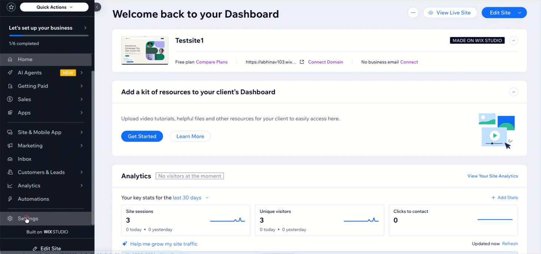Image resolution: width=541 pixels, height=254 pixels.
Task: Click the sparkle icon beside Help me grow
Action: point(125,244)
